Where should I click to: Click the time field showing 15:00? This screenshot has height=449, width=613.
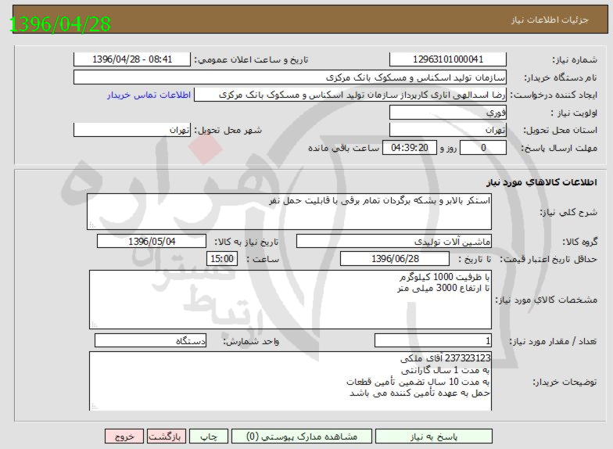[222, 259]
